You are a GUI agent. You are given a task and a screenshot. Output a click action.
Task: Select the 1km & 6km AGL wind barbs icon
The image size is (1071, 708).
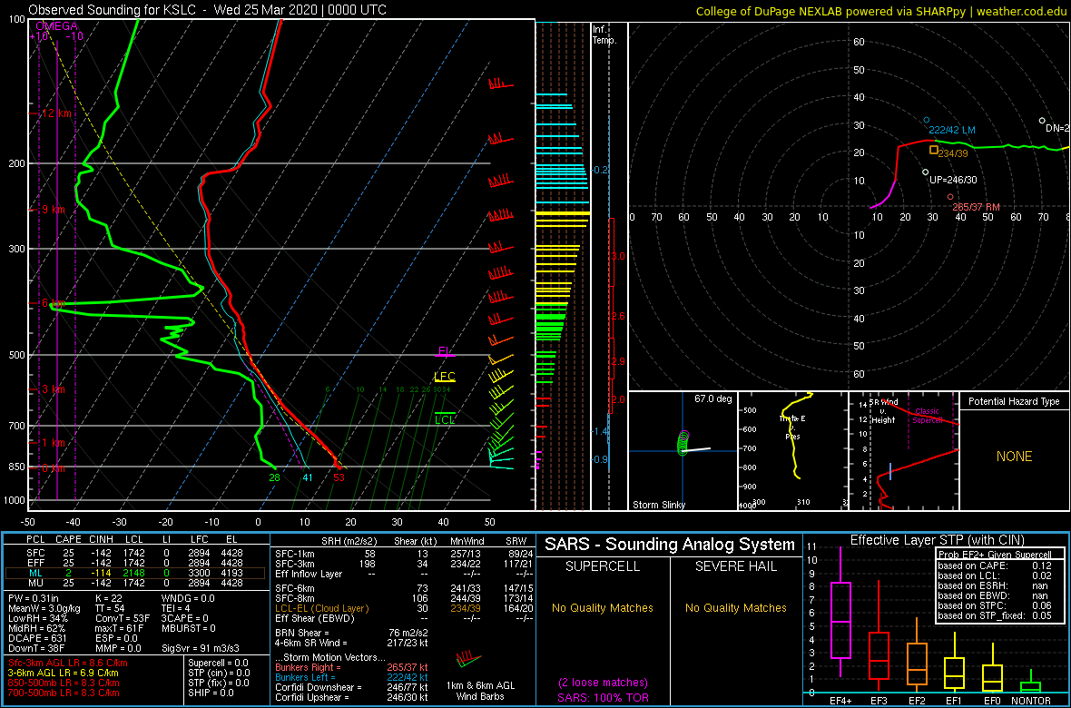click(x=469, y=659)
